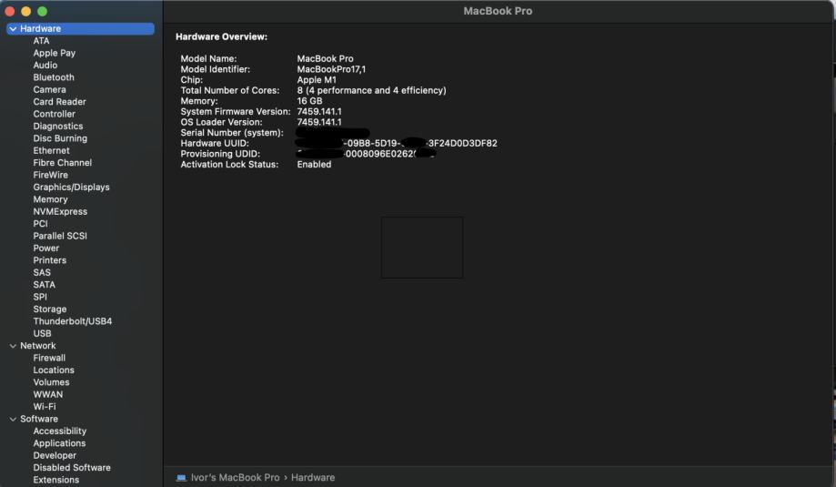Click the System Firmware Version value
Viewport: 836px width, 487px height.
tap(319, 111)
